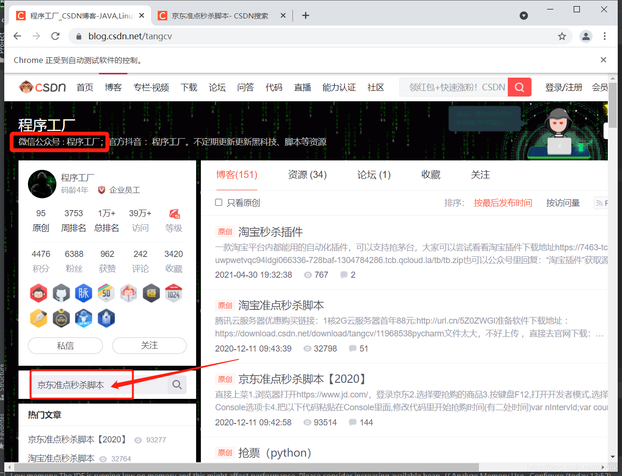The height and width of the screenshot is (476, 622).
Task: Open the Chrome three-dot menu
Action: (604, 36)
